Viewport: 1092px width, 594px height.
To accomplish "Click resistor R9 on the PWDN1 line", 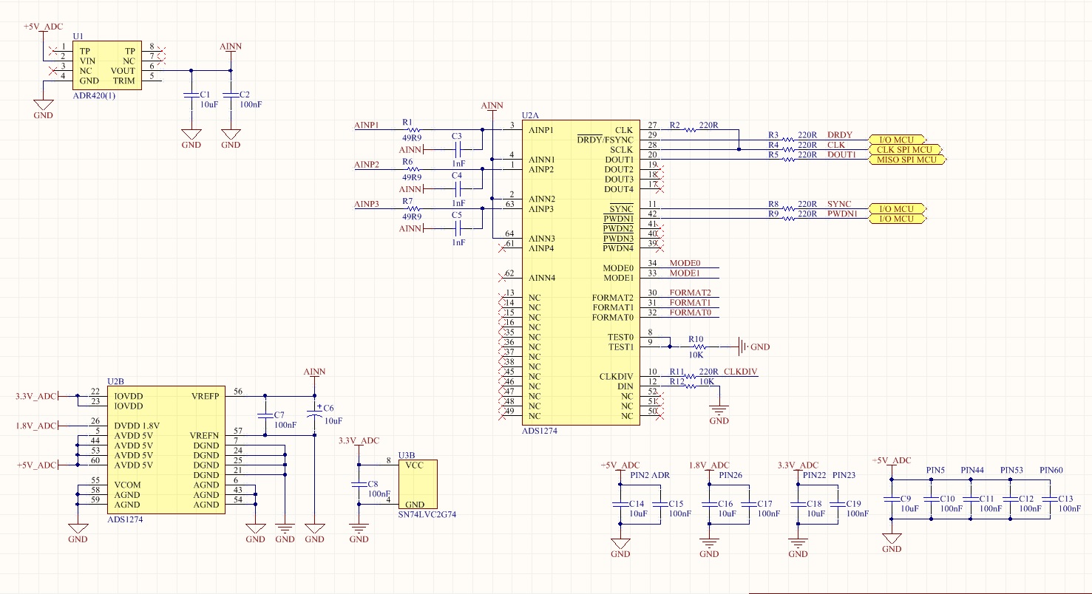I will click(788, 219).
